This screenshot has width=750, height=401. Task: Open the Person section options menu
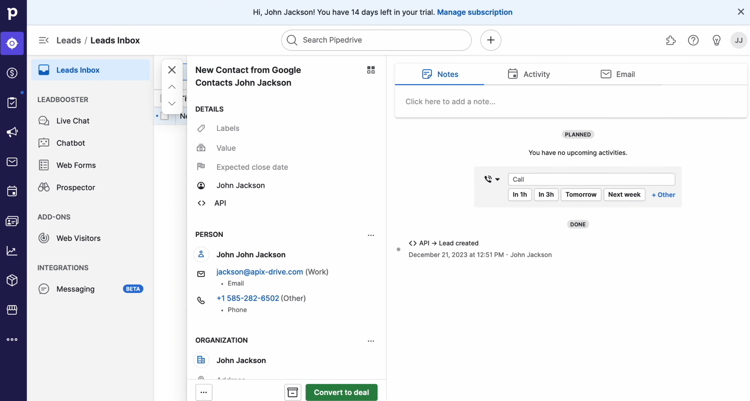pyautogui.click(x=371, y=235)
